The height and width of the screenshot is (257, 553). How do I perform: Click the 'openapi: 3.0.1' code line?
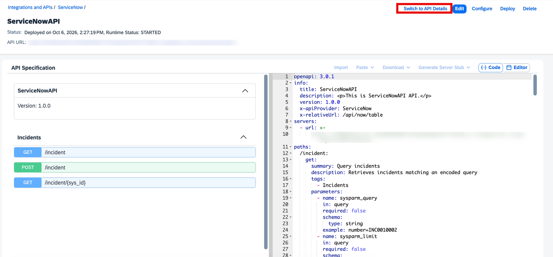click(x=314, y=76)
